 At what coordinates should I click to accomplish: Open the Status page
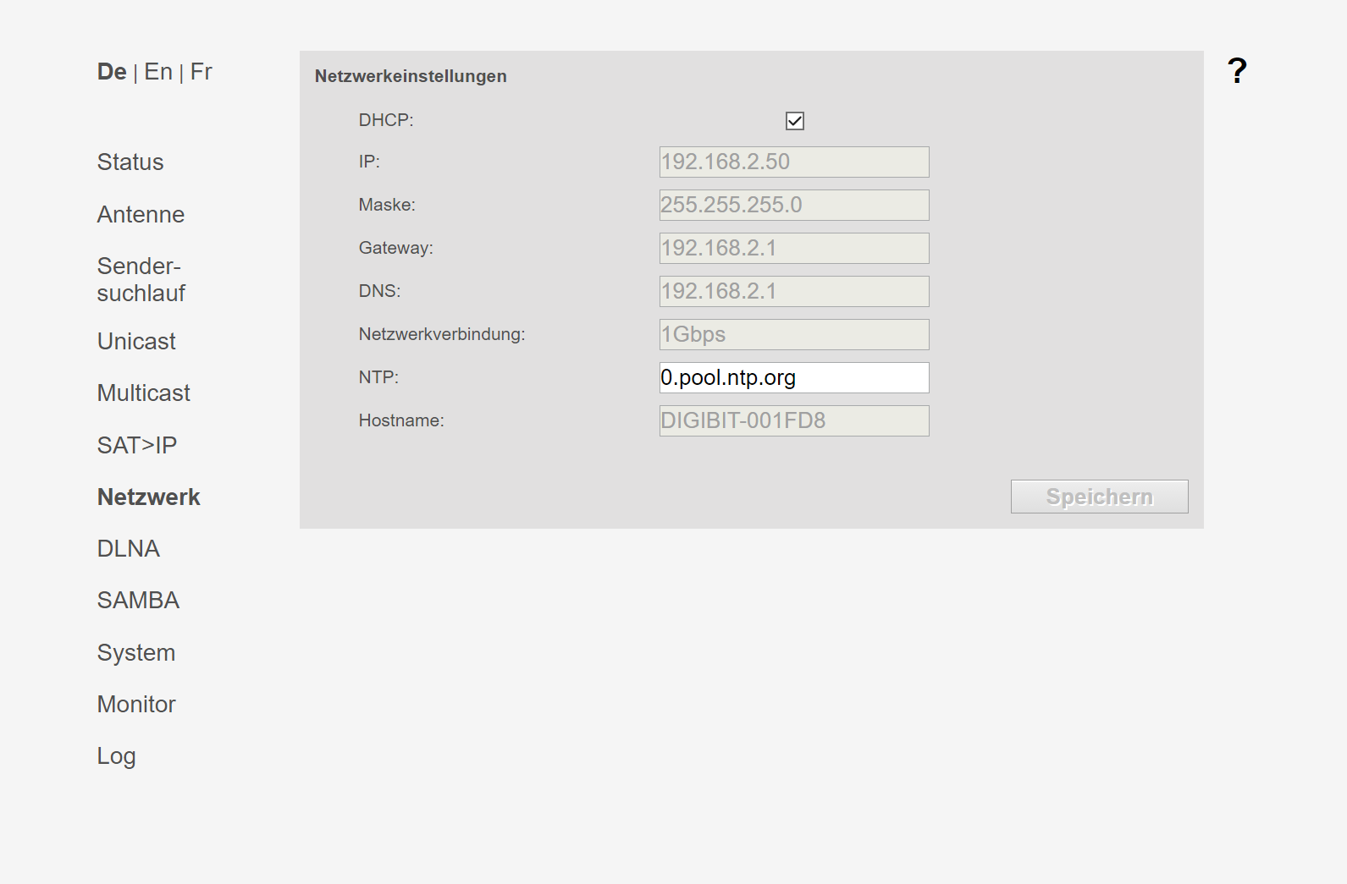(x=130, y=162)
